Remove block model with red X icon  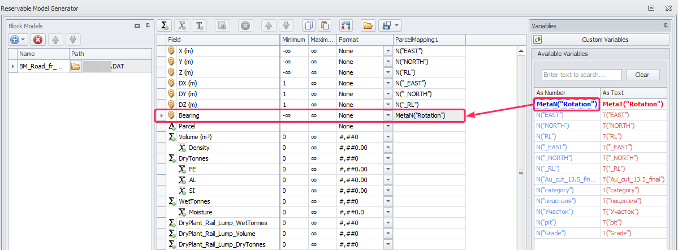(38, 40)
